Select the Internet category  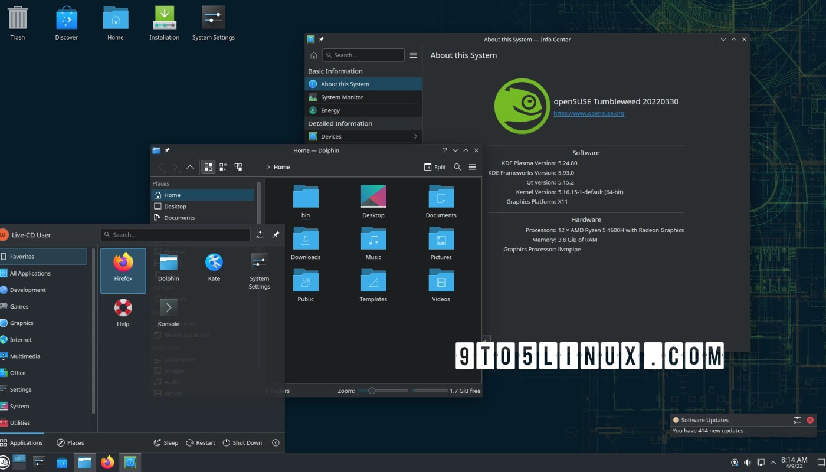(x=44, y=340)
